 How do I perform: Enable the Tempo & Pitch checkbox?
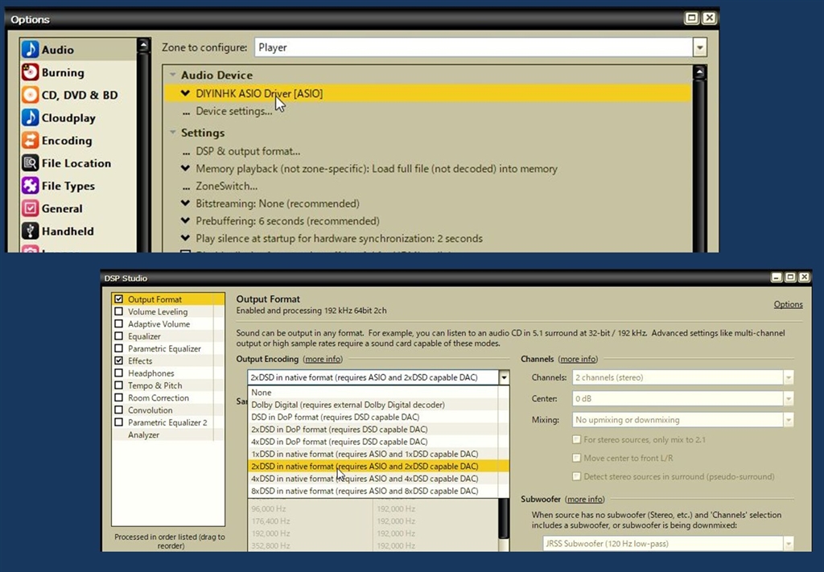(x=119, y=385)
